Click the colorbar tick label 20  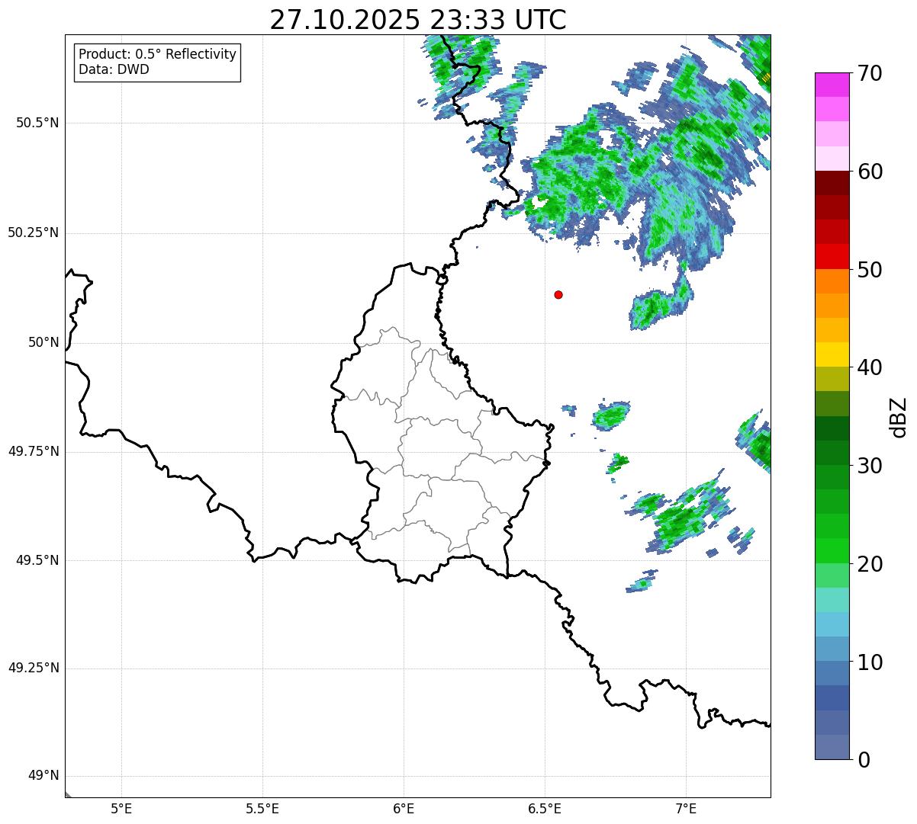click(870, 564)
